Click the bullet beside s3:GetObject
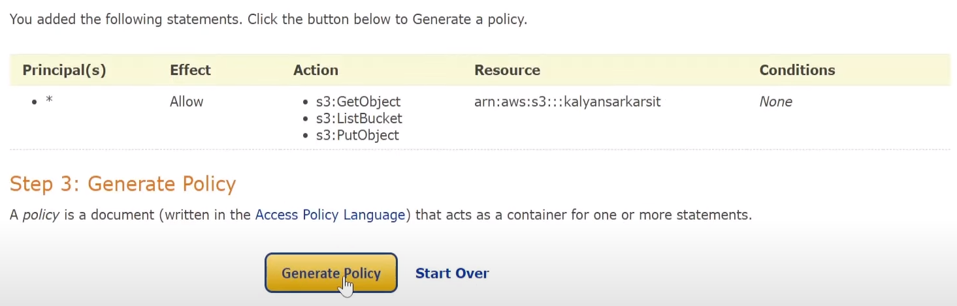Screen dimensions: 957x306 point(306,102)
